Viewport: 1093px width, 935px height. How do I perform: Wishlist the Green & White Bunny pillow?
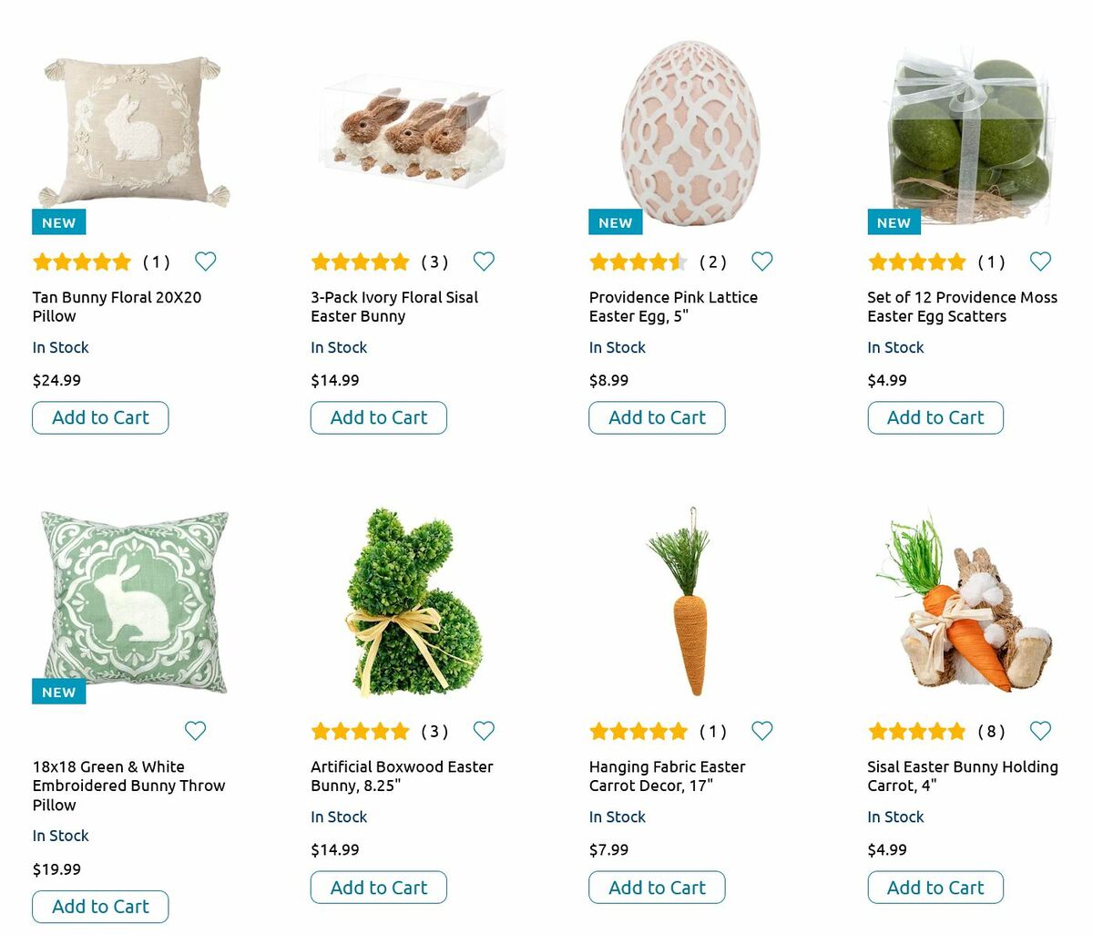pyautogui.click(x=195, y=731)
